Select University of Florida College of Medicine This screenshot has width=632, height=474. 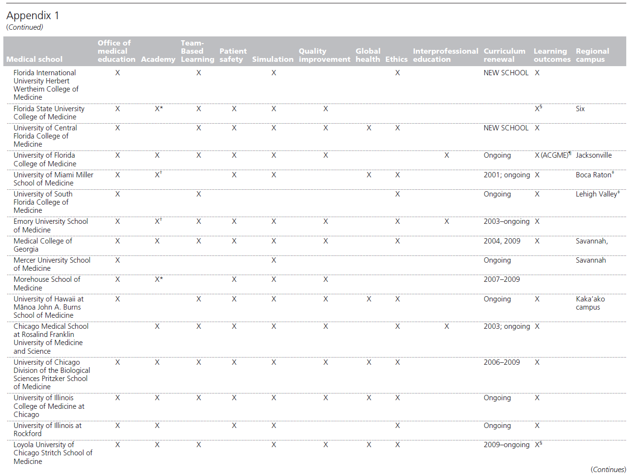45,160
